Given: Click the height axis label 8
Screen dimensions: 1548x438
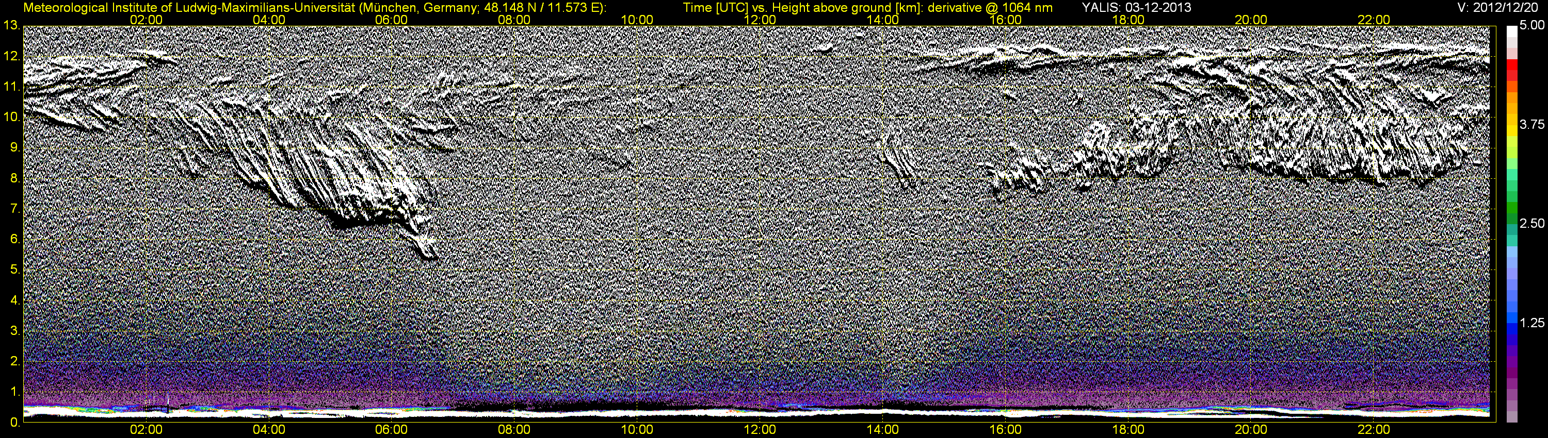Looking at the screenshot, I should [x=14, y=178].
